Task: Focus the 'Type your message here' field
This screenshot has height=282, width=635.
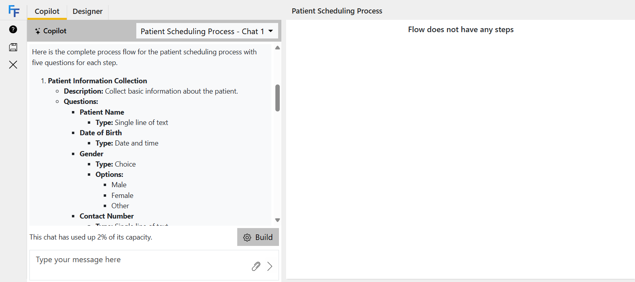Action: pyautogui.click(x=154, y=265)
